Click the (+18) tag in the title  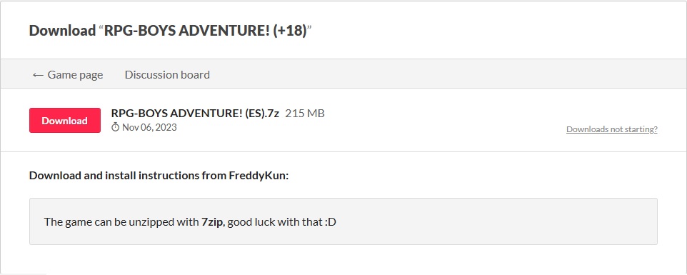290,31
